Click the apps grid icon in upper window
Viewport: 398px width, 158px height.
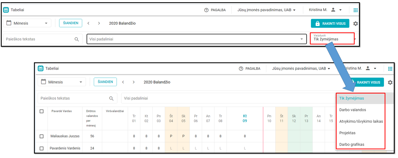(356, 10)
